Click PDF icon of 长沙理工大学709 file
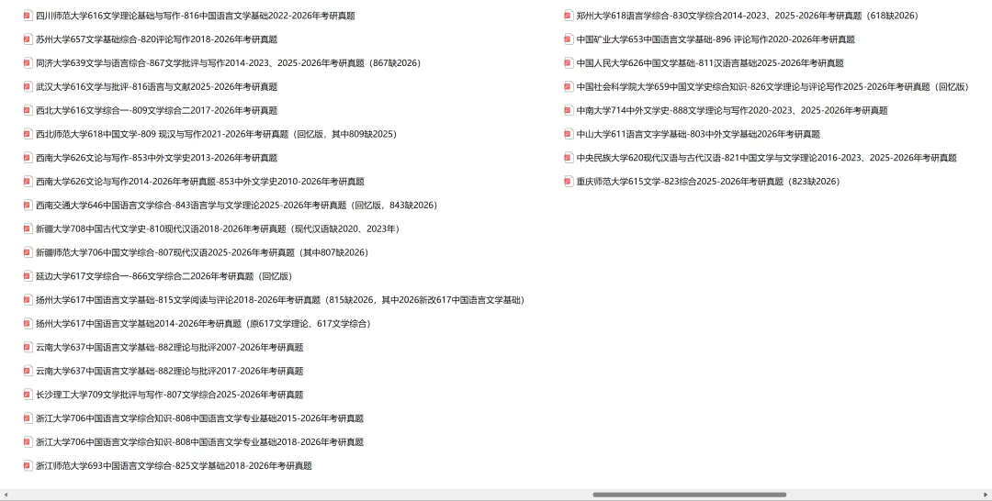Image resolution: width=992 pixels, height=501 pixels. point(28,395)
